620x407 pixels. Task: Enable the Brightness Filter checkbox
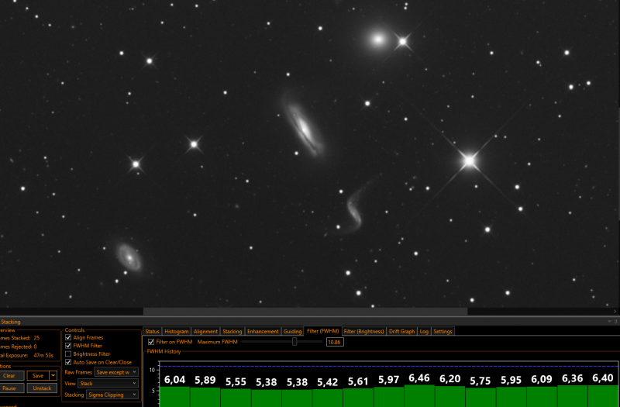point(68,354)
